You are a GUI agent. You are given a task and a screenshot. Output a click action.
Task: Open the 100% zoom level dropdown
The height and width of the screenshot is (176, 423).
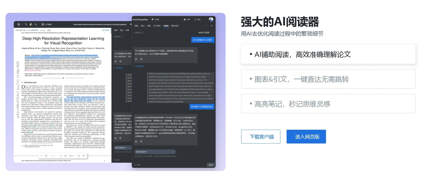tap(72, 156)
